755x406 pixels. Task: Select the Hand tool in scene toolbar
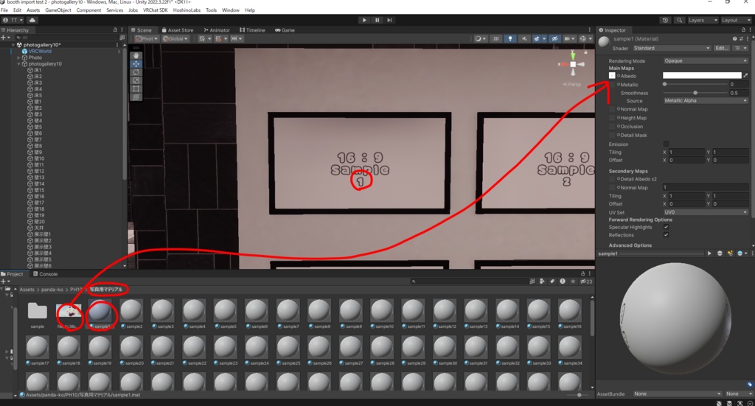coord(136,55)
